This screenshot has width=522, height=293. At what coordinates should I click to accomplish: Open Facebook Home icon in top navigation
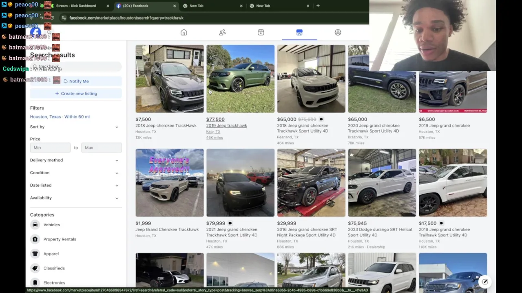[x=184, y=33]
